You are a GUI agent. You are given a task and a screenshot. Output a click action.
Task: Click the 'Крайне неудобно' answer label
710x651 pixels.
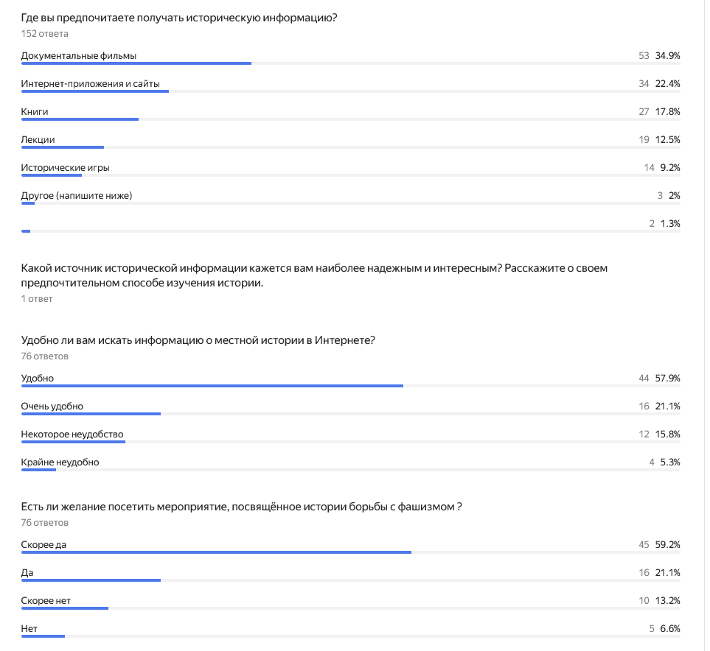(x=60, y=462)
